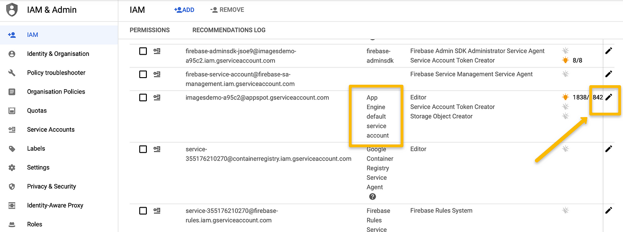Image resolution: width=623 pixels, height=232 pixels.
Task: Switch to RECOMMENDATIONS LOG tab
Action: point(229,30)
